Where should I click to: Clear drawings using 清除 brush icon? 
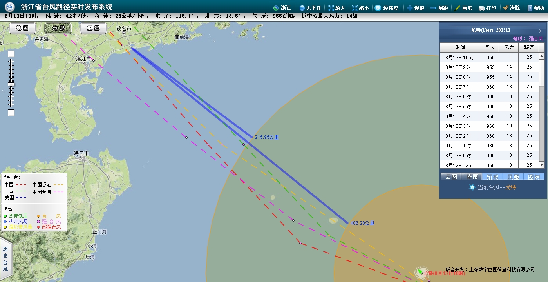[505, 8]
